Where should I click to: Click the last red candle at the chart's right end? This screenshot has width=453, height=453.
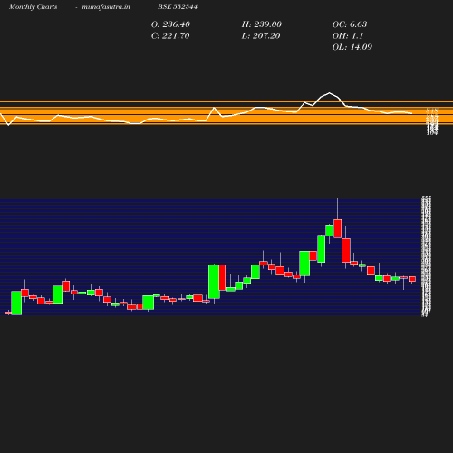coord(412,279)
